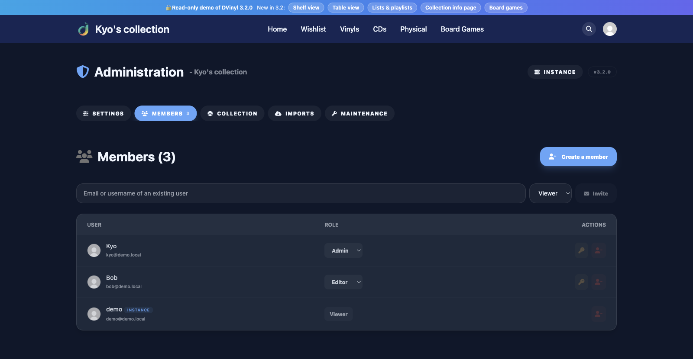693x359 pixels.
Task: Open Bob's Editor role dropdown
Action: 343,282
